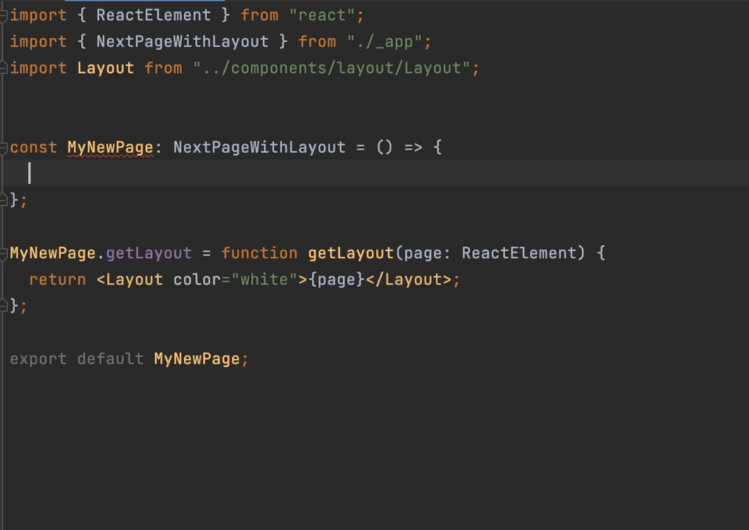Click the arrow => in the const line
Image resolution: width=749 pixels, height=530 pixels.
[414, 147]
